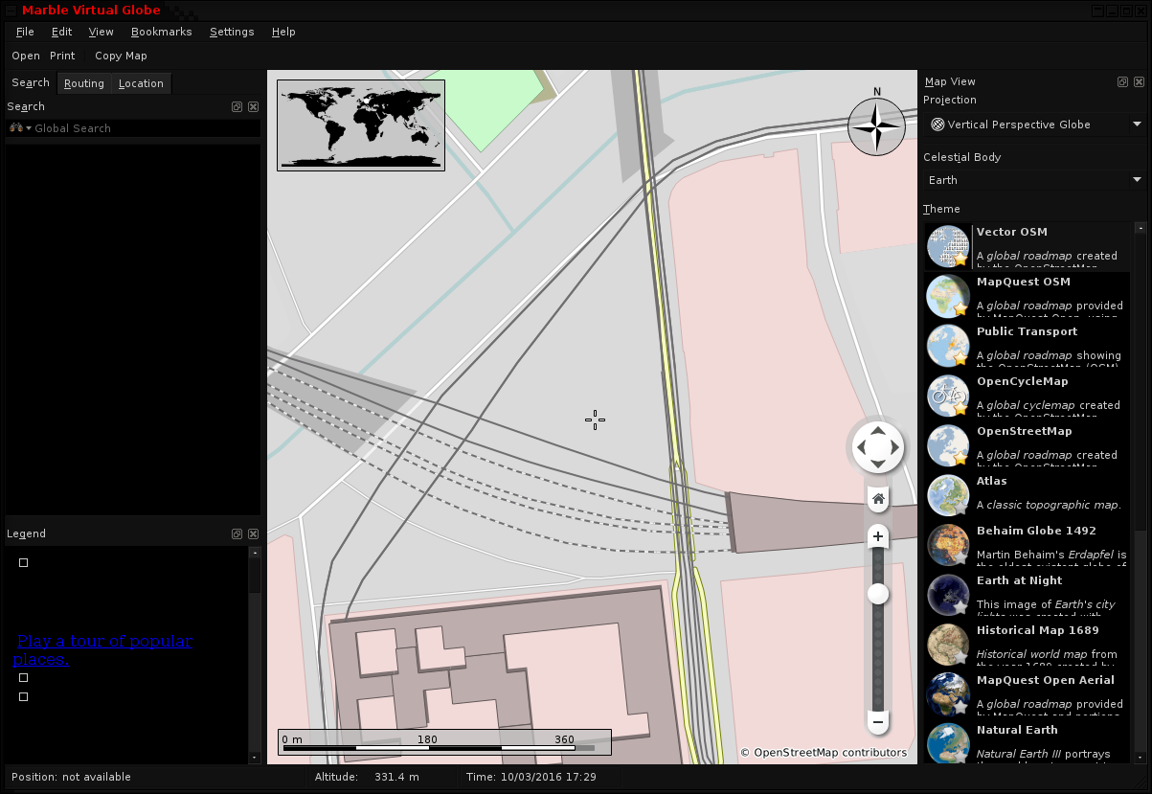Click the Legend panel scroll up arrow

[x=255, y=553]
